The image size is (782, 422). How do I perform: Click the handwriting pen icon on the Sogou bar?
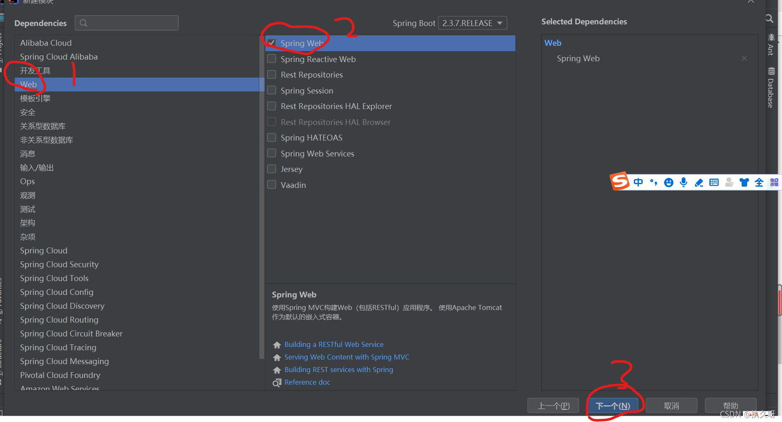click(699, 182)
